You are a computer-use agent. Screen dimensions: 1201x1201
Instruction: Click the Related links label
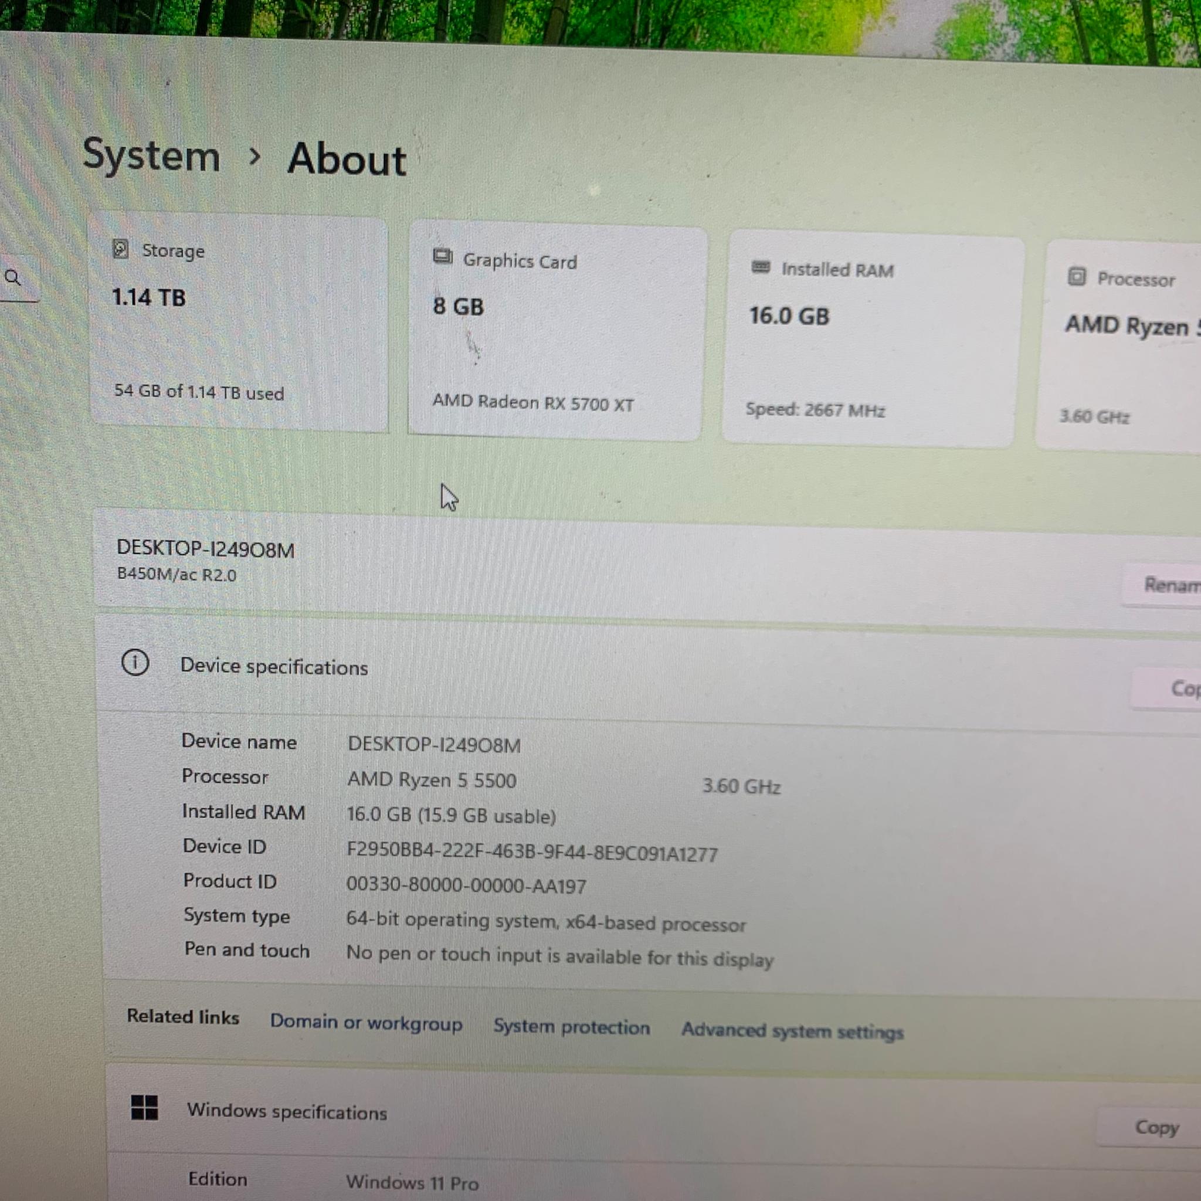coord(183,1016)
